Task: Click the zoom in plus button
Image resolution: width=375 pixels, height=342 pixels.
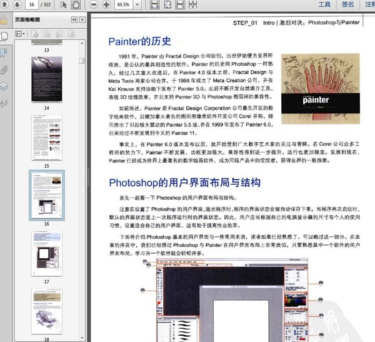Action: coord(106,5)
